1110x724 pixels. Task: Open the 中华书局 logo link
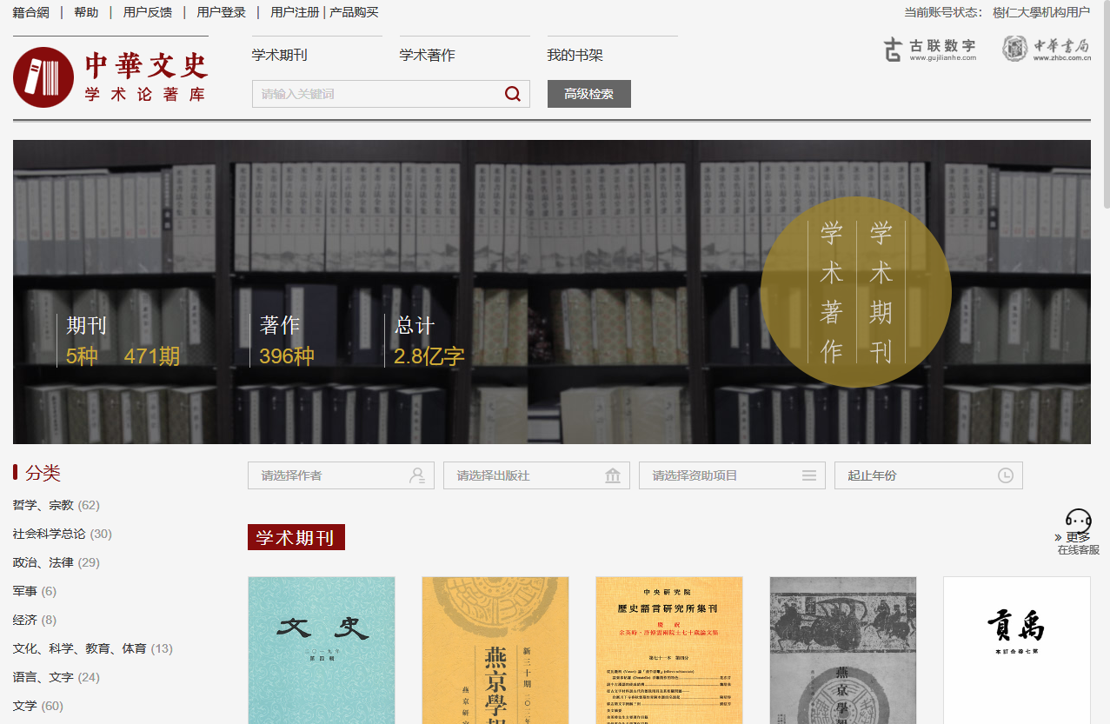click(1046, 50)
